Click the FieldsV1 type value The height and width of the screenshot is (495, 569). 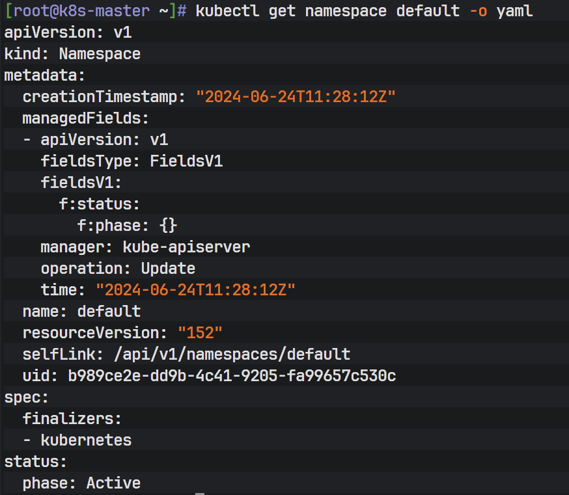[186, 161]
